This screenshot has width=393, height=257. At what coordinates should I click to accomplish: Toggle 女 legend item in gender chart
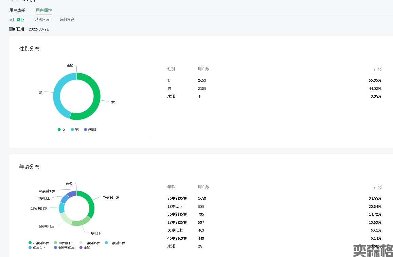[61, 130]
